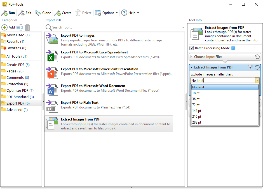
Task: Reset Extract Images from PDF settings
Action: (257, 67)
